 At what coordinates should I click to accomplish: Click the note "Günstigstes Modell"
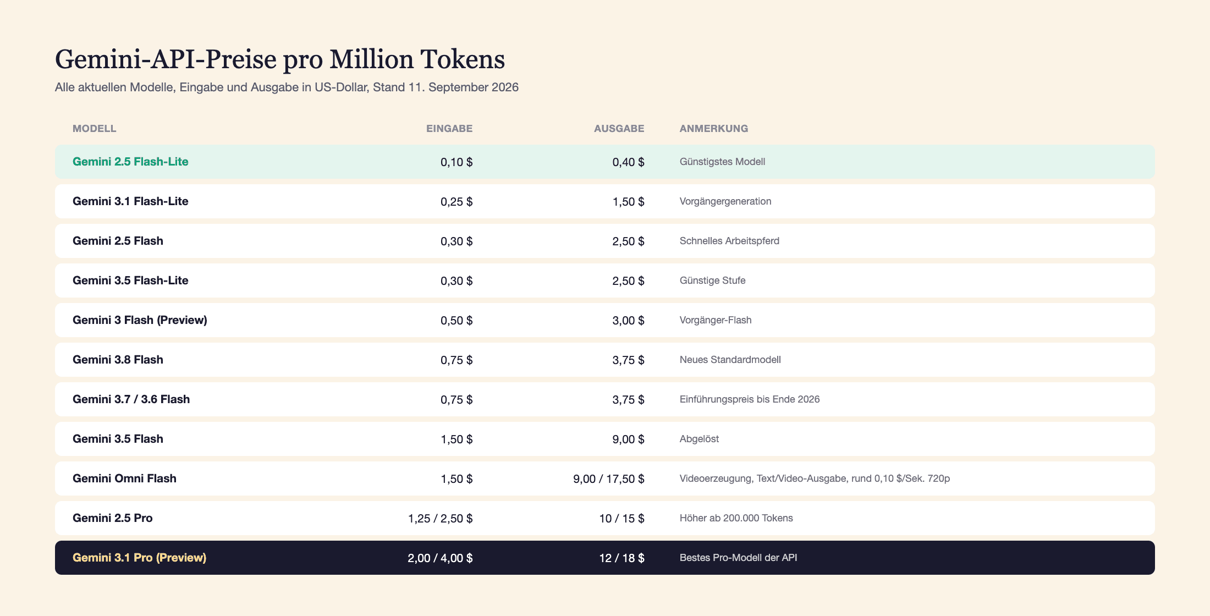pos(722,162)
